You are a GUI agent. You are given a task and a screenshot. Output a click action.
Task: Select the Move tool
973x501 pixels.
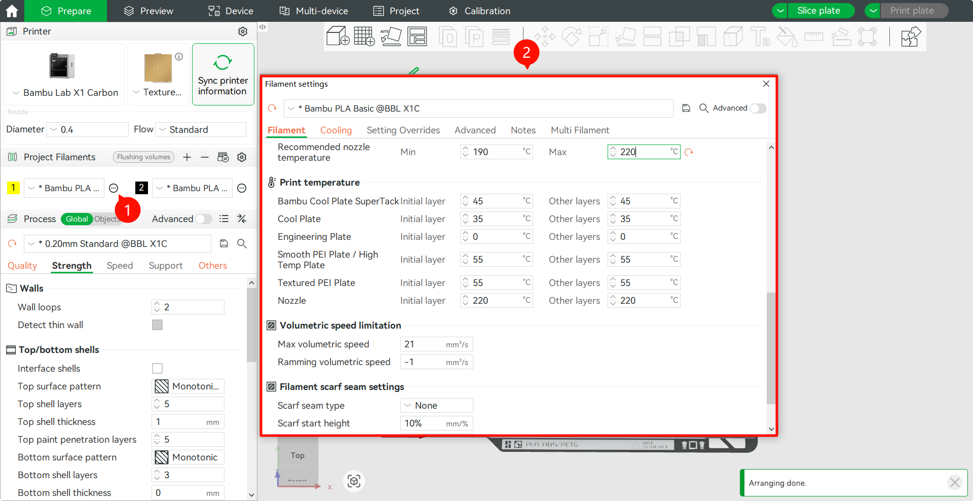tap(545, 37)
